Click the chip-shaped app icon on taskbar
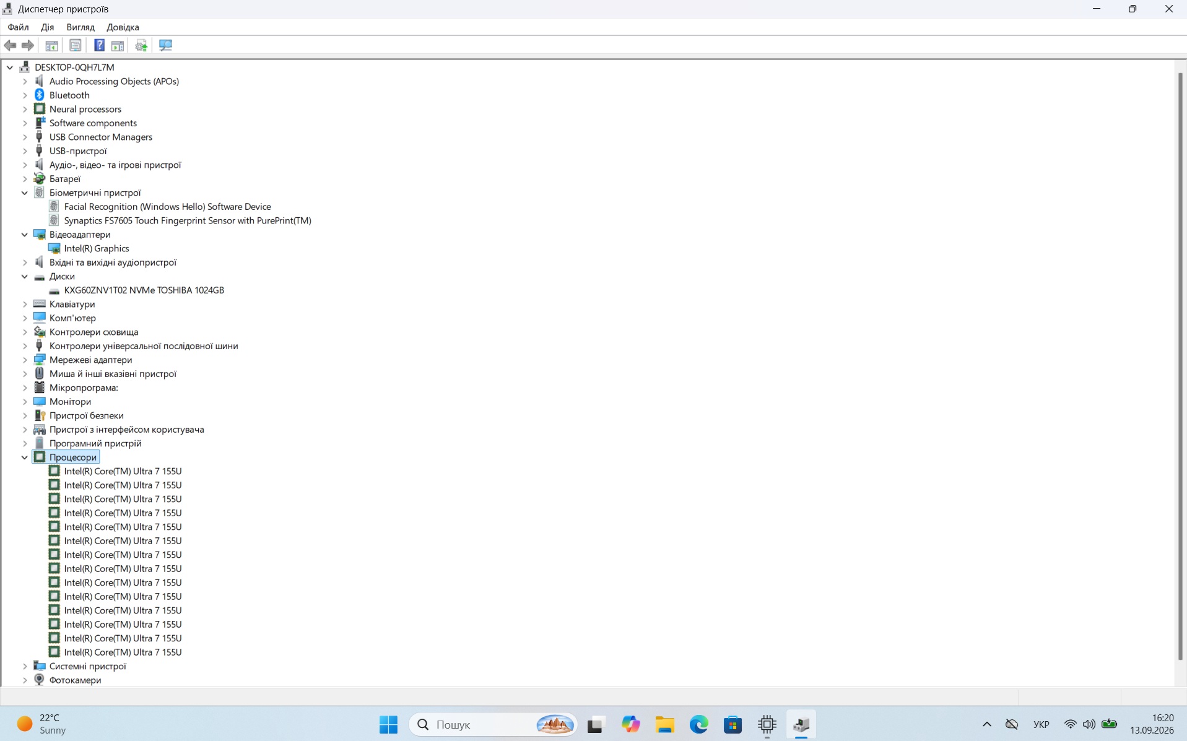This screenshot has height=741, width=1187. (x=767, y=724)
